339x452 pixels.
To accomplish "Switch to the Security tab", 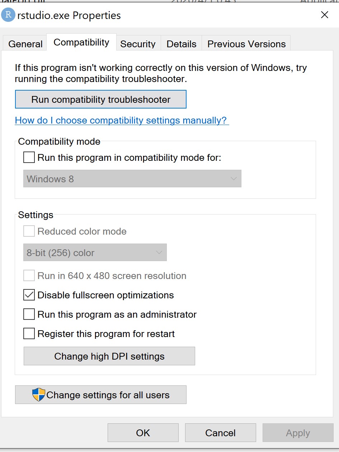I will tap(138, 44).
